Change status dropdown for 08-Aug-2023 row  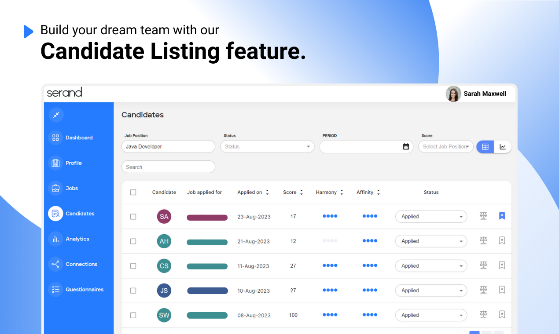(431, 315)
